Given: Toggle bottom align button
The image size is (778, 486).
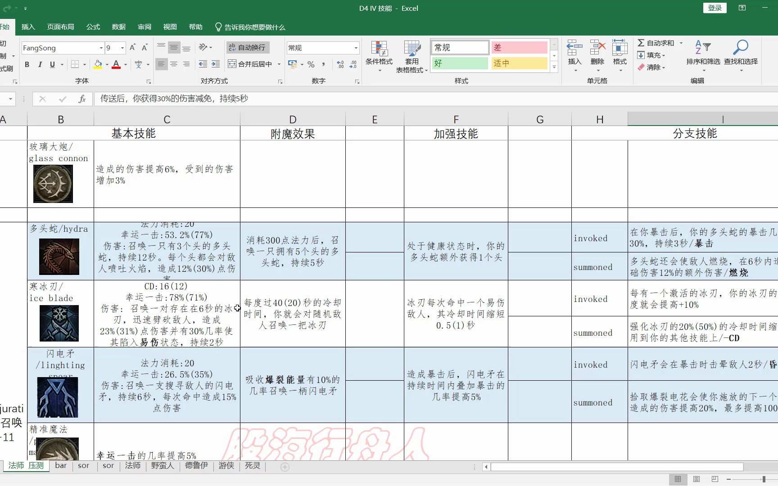Looking at the screenshot, I should (x=186, y=47).
